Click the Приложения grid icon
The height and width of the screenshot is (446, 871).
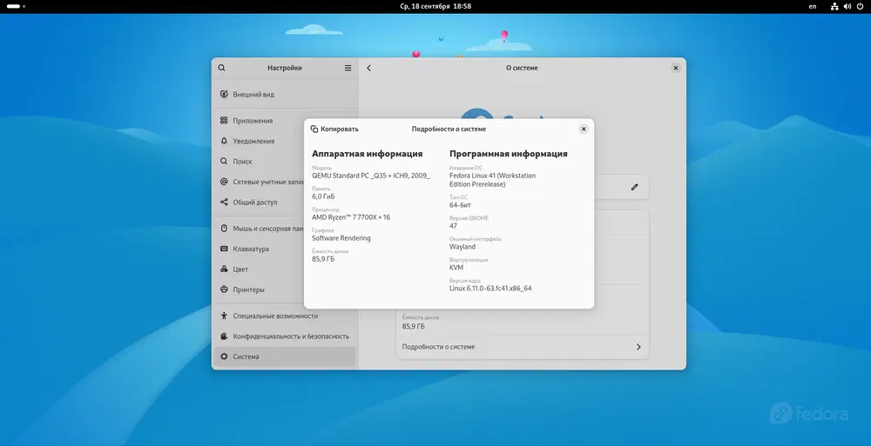point(224,120)
